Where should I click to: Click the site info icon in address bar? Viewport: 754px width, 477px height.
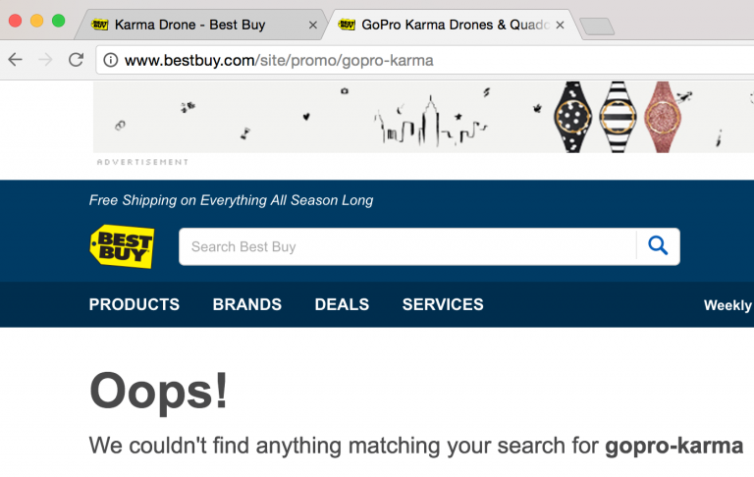pos(111,60)
